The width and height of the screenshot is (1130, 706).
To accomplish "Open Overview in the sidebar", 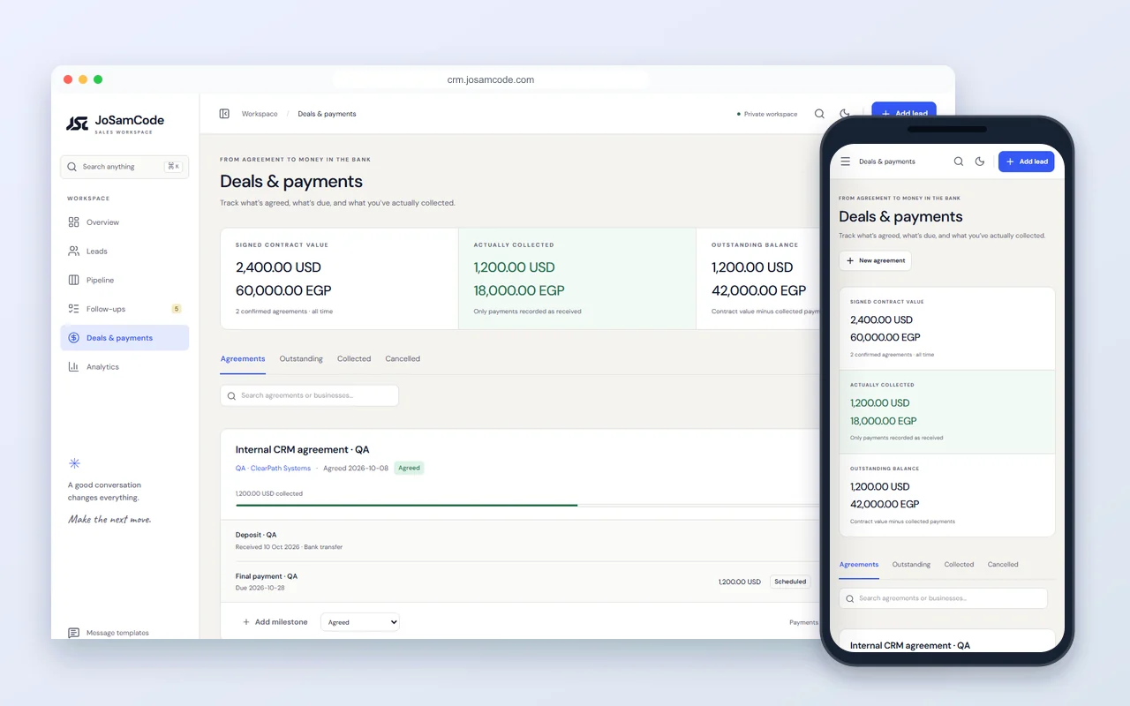I will (x=124, y=222).
